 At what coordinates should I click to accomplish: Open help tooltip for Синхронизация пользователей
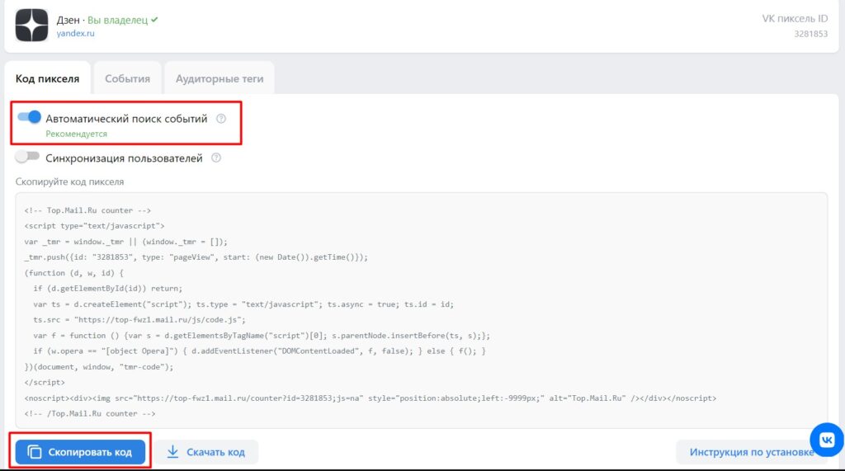click(216, 158)
